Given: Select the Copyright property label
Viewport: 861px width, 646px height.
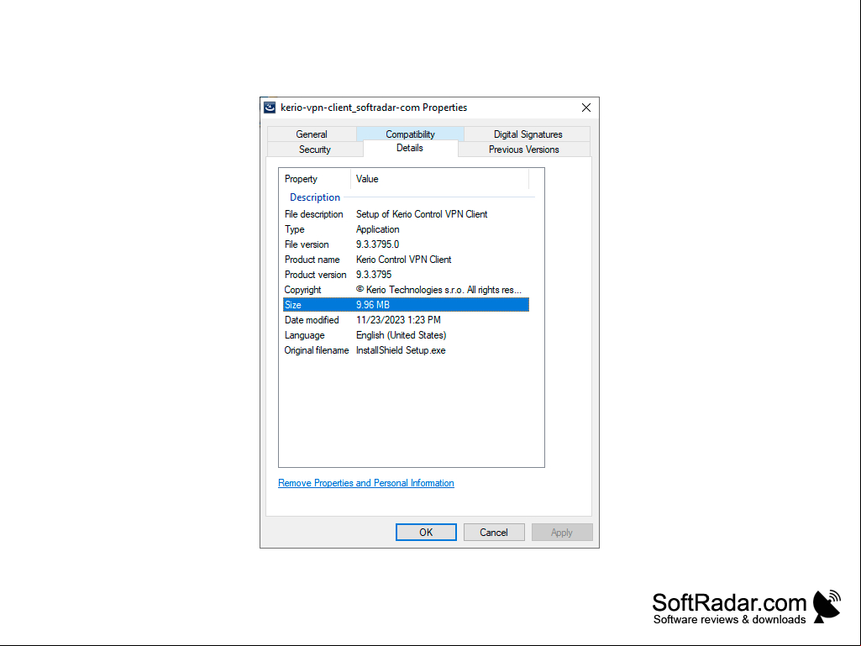Looking at the screenshot, I should point(302,290).
